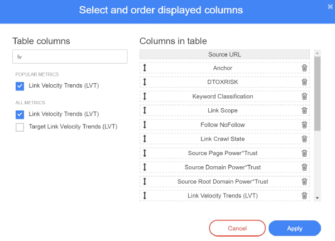Click the scrollbar down arrow
Viewport: 335px width, 241px height.
[317, 198]
